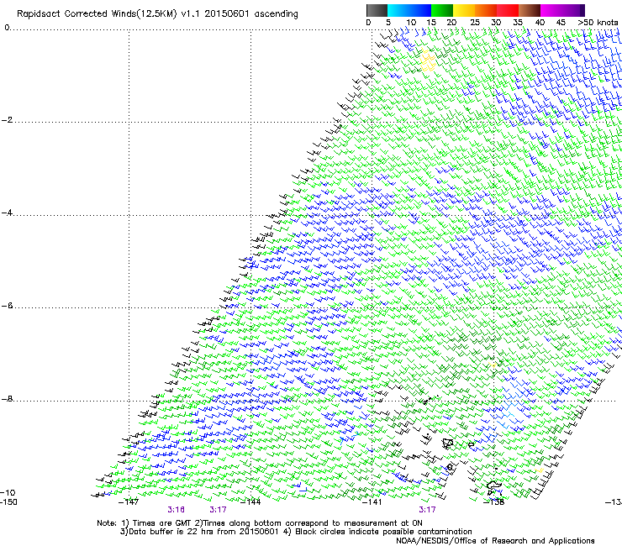
Task: Click the gray 0-5 knots color bar segment
Action: (x=377, y=10)
